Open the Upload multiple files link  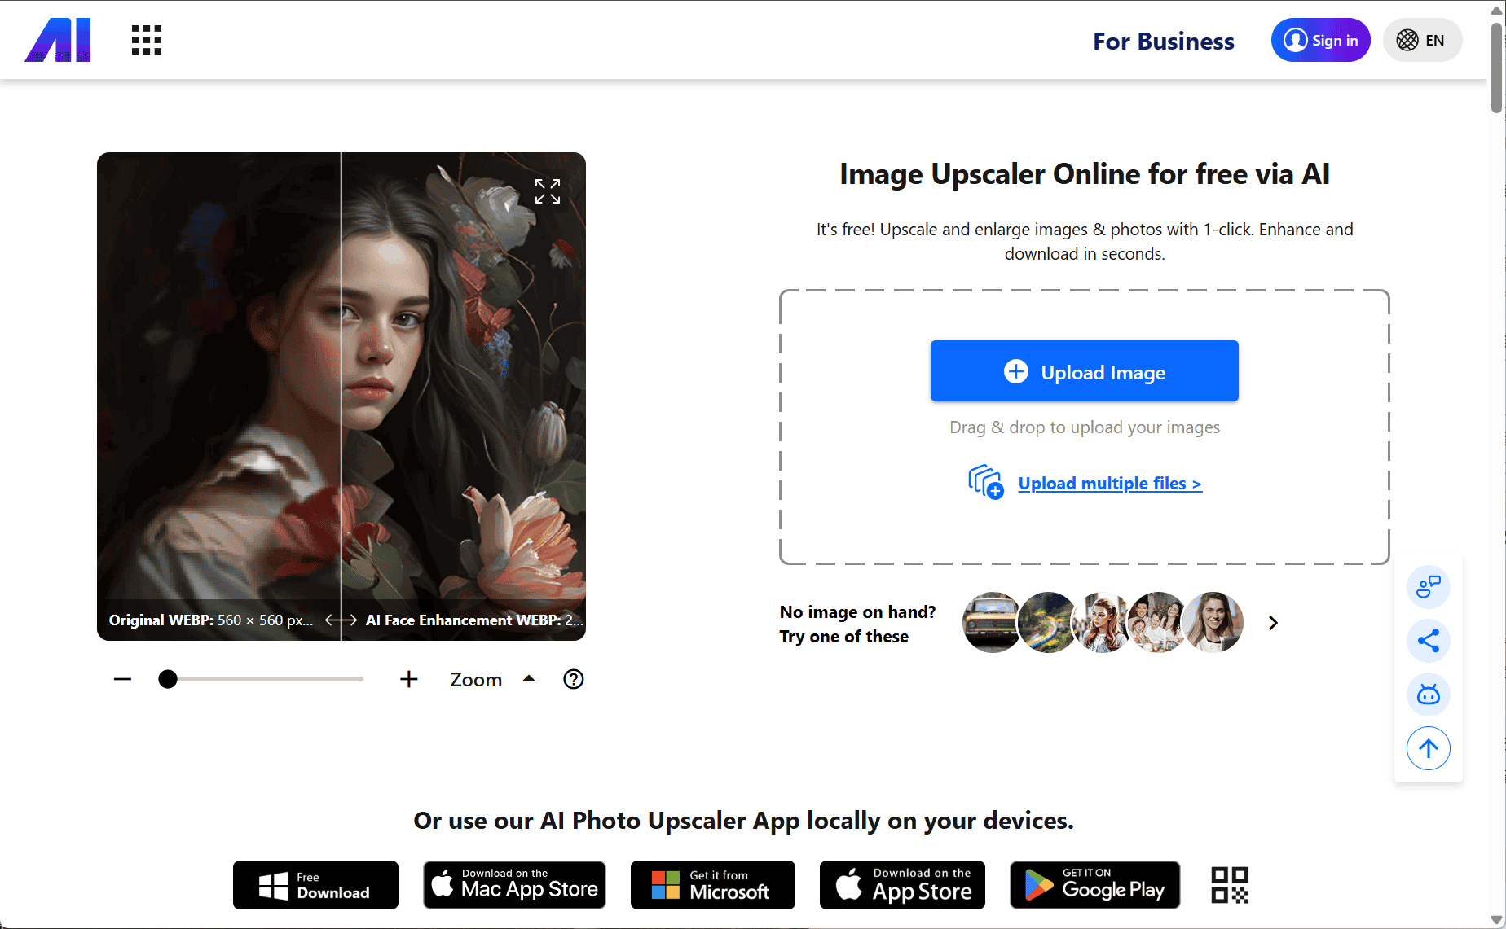tap(1109, 483)
